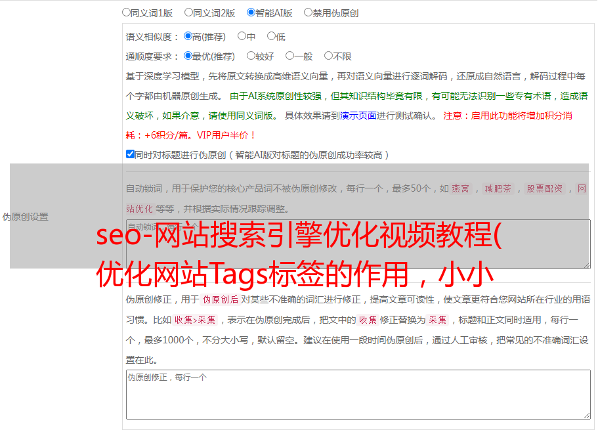The width and height of the screenshot is (598, 432).
Task: Click the 自动锁词 textarea
Action: pyautogui.click(x=358, y=244)
